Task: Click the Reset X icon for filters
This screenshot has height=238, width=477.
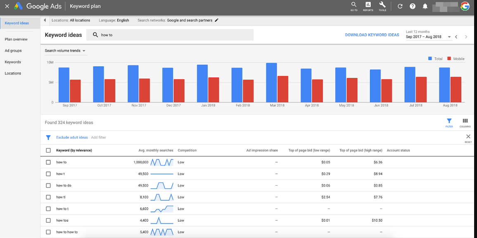Action: tap(468, 137)
